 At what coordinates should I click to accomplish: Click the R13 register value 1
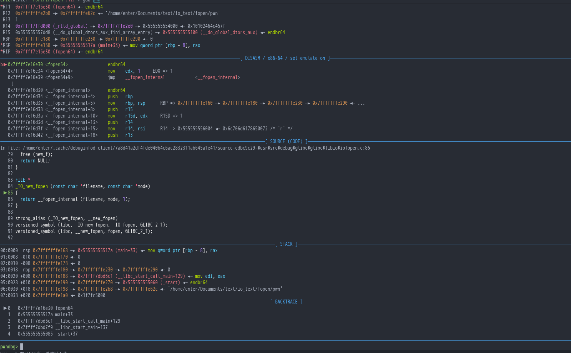(x=16, y=20)
